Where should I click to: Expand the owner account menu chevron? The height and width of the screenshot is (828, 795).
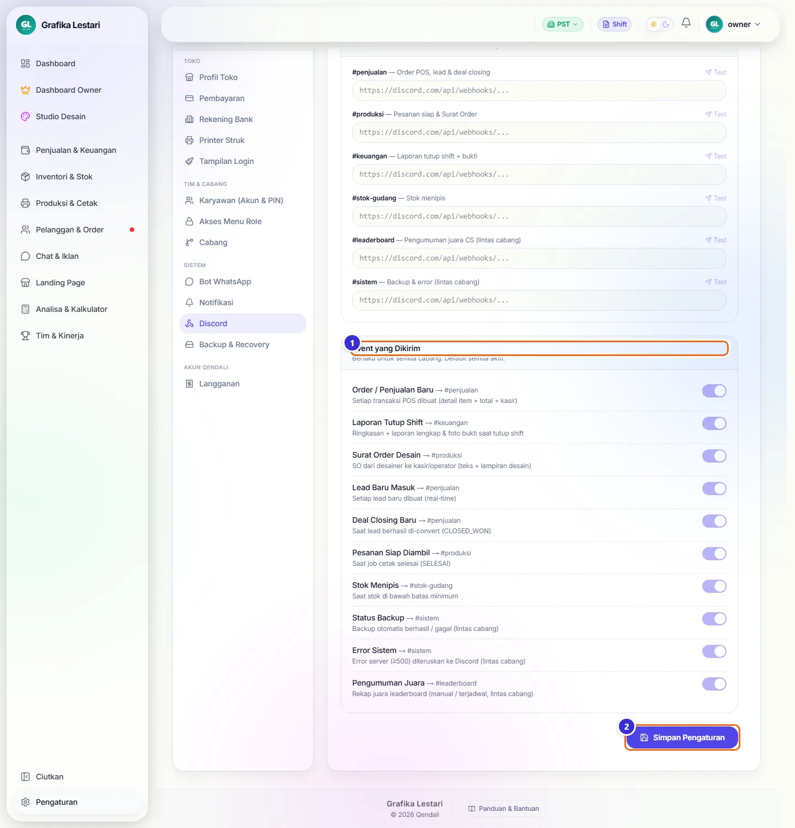[757, 24]
